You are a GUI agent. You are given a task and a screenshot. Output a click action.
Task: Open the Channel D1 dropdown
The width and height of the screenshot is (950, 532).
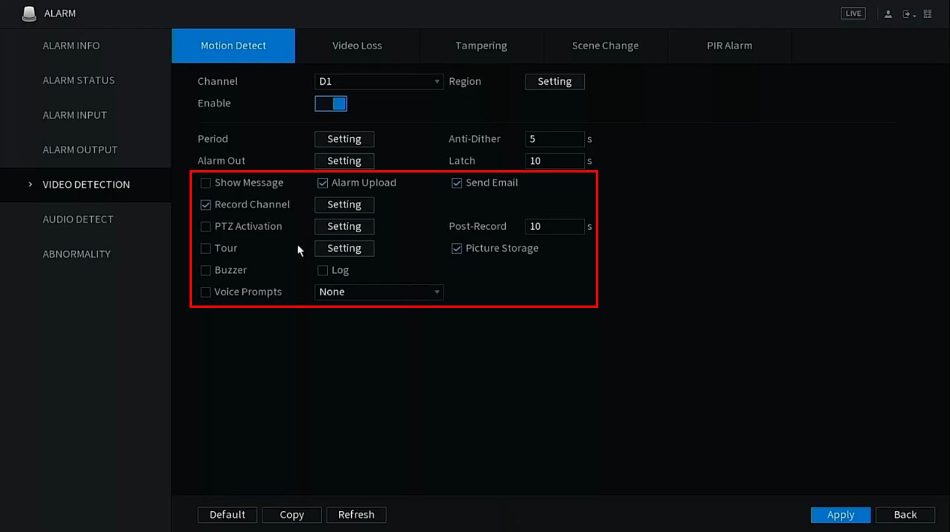378,81
